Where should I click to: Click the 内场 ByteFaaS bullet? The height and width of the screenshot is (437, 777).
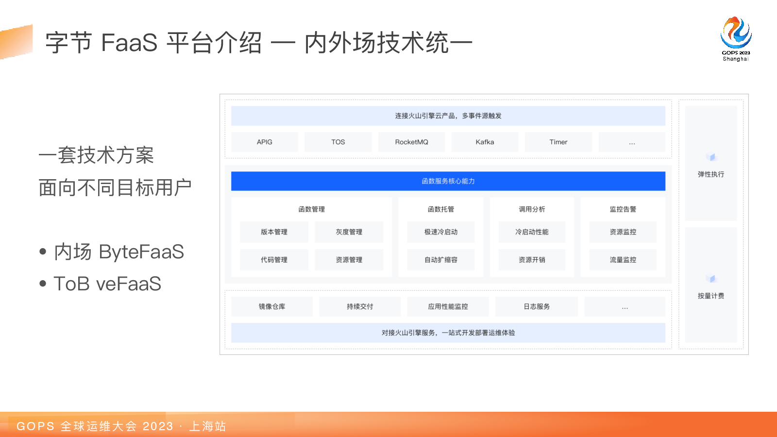point(112,252)
